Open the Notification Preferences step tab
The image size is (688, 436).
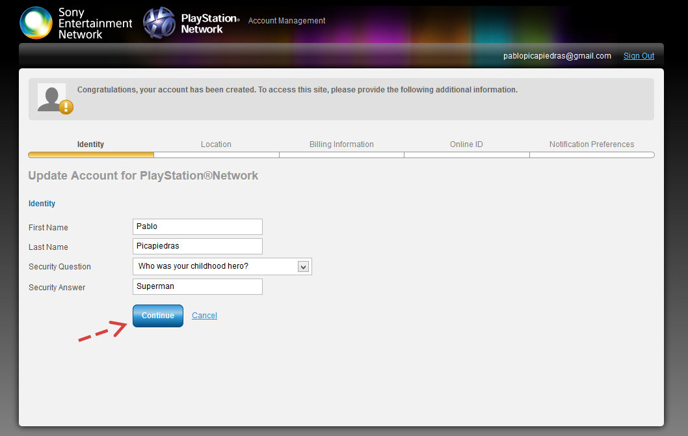[591, 144]
